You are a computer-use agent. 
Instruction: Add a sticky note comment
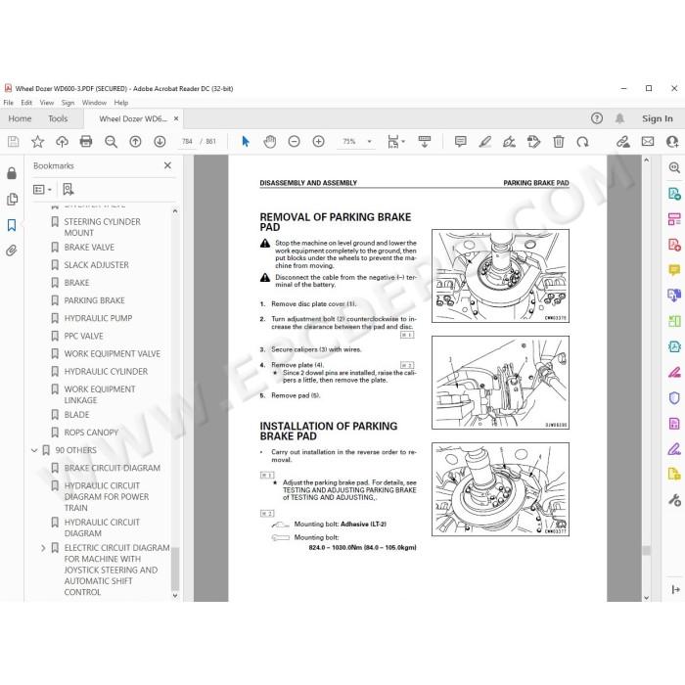461,142
